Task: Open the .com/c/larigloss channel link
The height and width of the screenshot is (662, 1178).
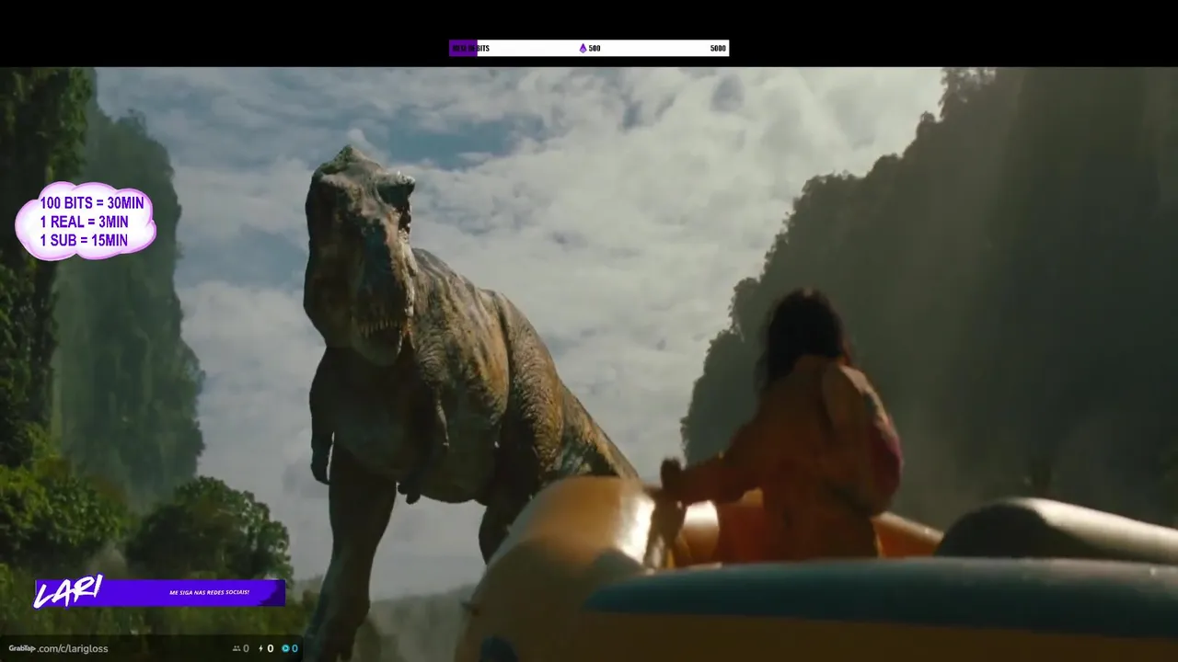Action: pyautogui.click(x=73, y=648)
